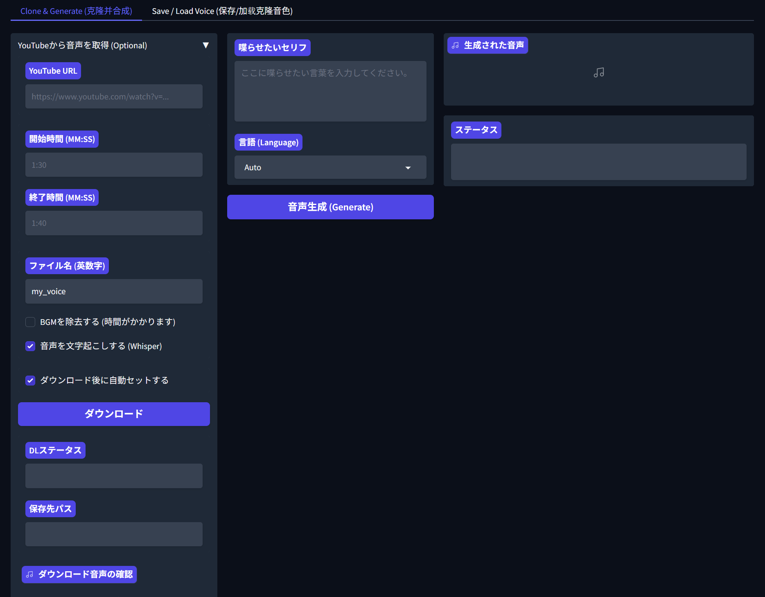Click the music note placeholder in generated audio panel
The height and width of the screenshot is (597, 765).
click(598, 72)
